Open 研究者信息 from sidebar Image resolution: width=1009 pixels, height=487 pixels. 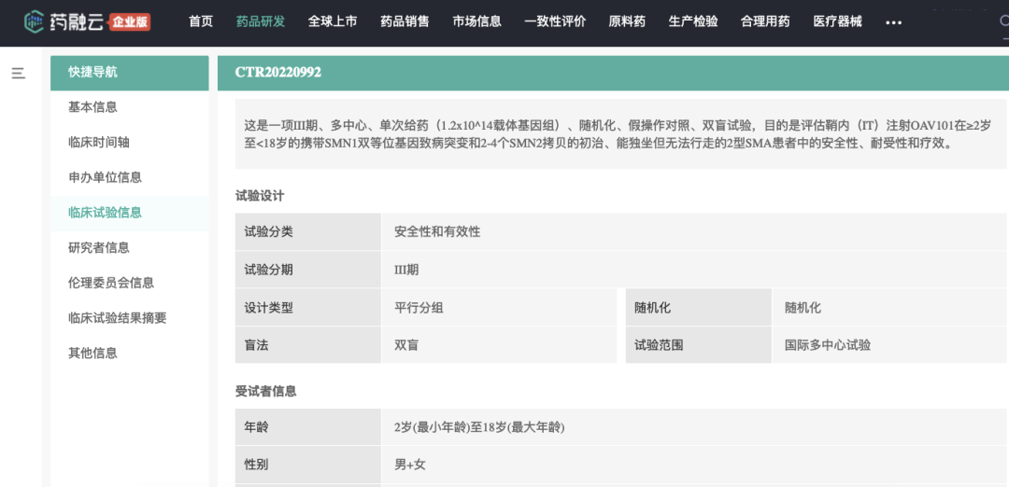pyautogui.click(x=99, y=247)
